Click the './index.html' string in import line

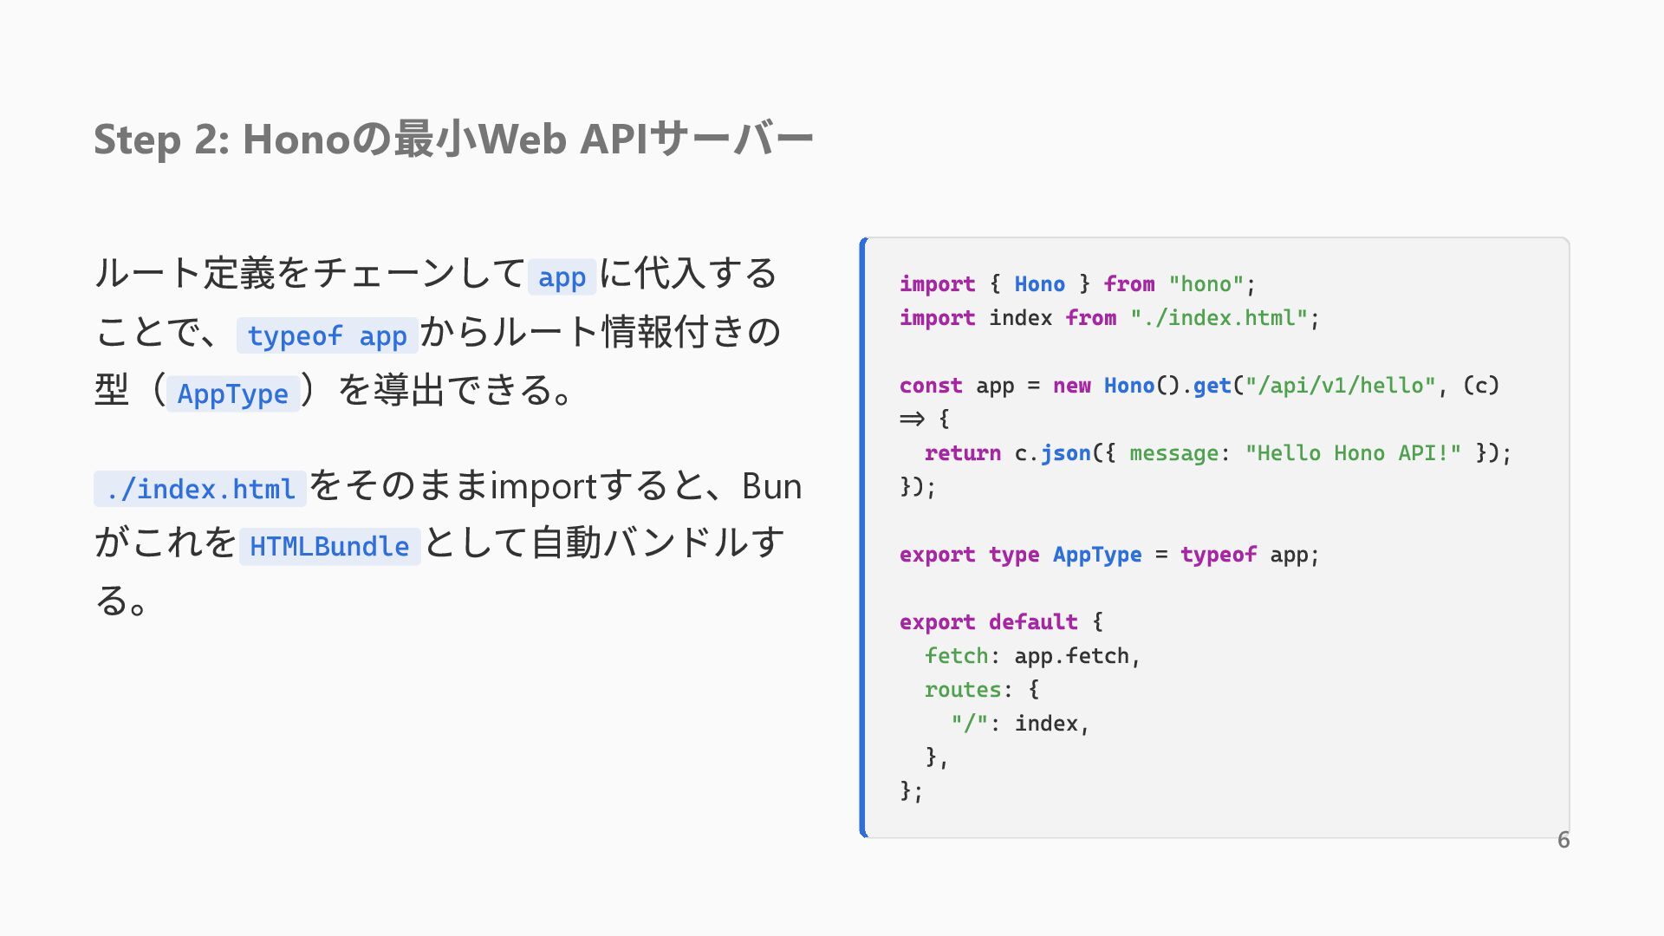click(1219, 318)
